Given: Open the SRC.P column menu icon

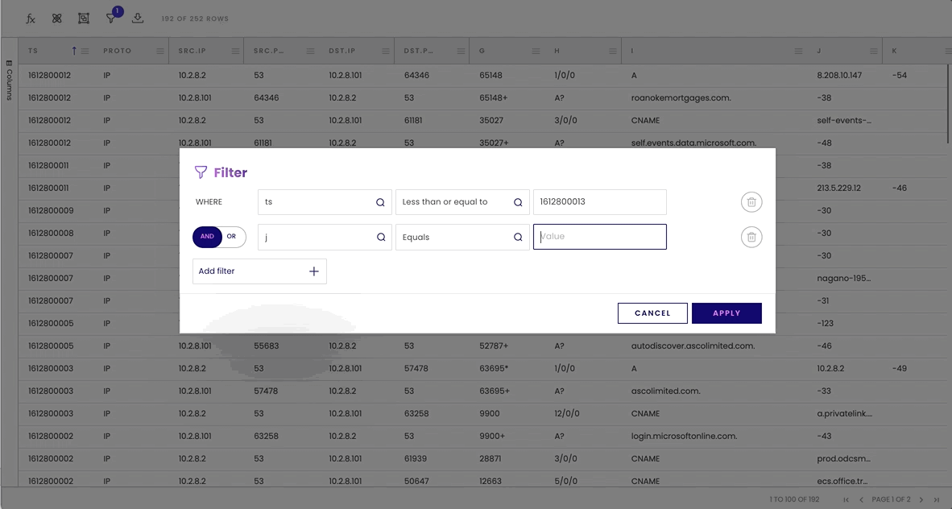Looking at the screenshot, I should tap(310, 51).
